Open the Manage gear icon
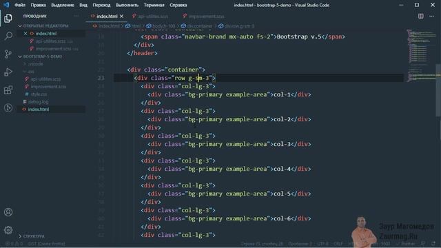Screen dimensions: 441x248 click(x=8, y=230)
